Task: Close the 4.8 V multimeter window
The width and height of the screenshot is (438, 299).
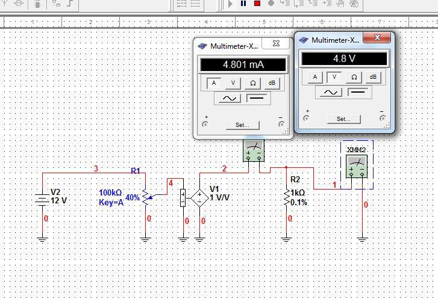Action: (x=377, y=37)
